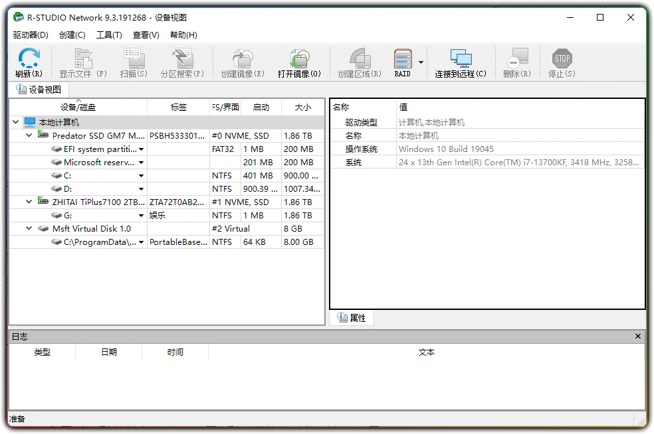Open the 查看(V) menu
Image resolution: width=654 pixels, height=434 pixels.
146,35
